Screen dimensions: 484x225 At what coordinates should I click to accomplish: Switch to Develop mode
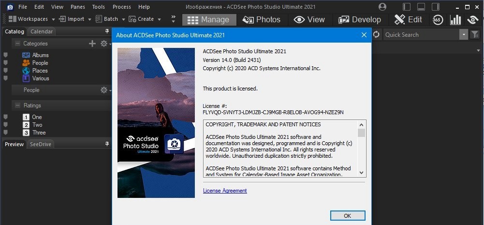pos(360,20)
